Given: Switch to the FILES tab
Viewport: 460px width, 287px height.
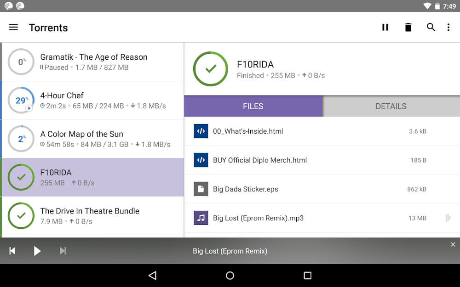Looking at the screenshot, I should pos(253,106).
